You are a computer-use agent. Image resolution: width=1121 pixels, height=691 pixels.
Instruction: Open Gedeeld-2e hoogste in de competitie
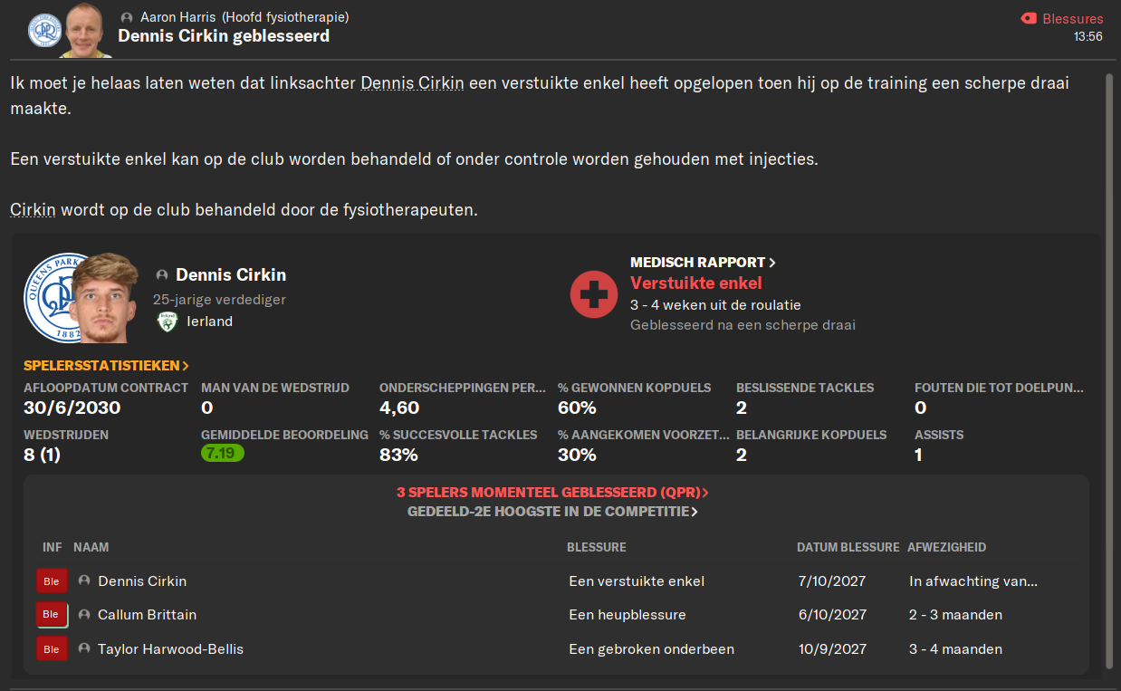pos(552,512)
